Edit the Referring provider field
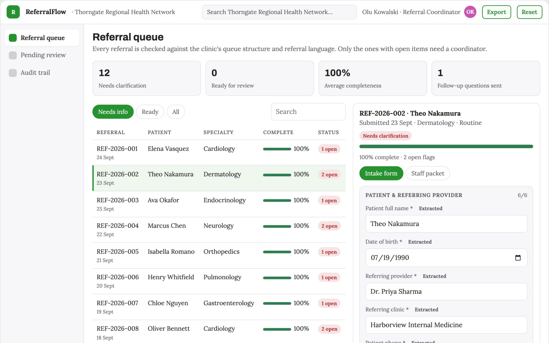The width and height of the screenshot is (549, 343). point(446,292)
